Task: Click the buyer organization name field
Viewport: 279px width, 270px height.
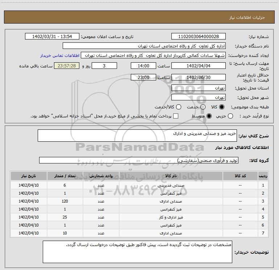Action: (144, 46)
